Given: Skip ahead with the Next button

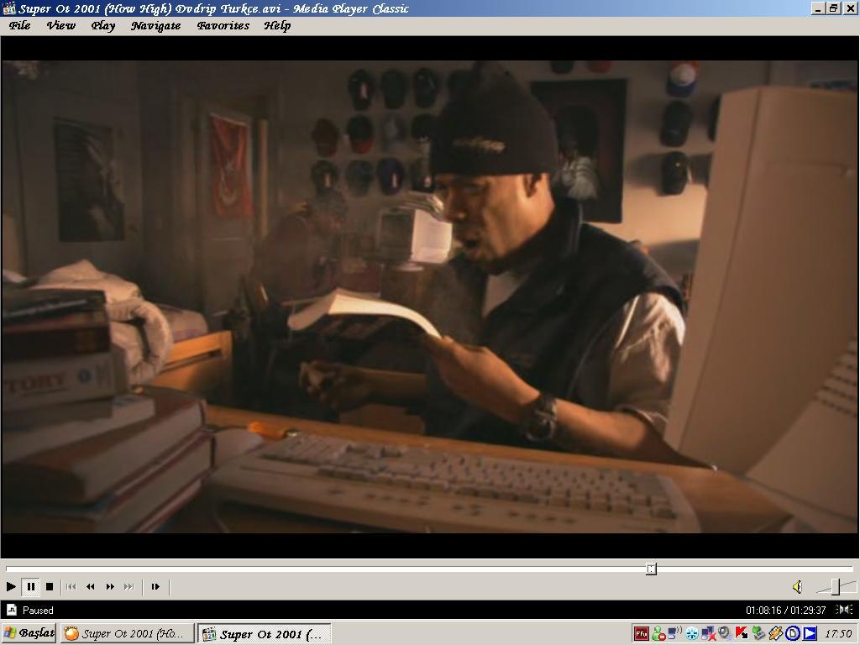Looking at the screenshot, I should tap(128, 586).
